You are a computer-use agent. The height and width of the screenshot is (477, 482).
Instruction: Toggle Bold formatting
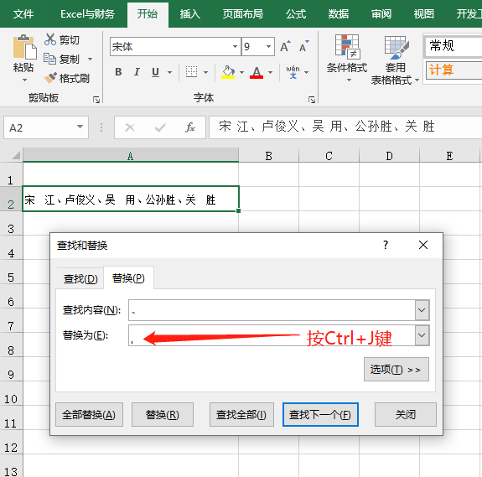point(118,72)
